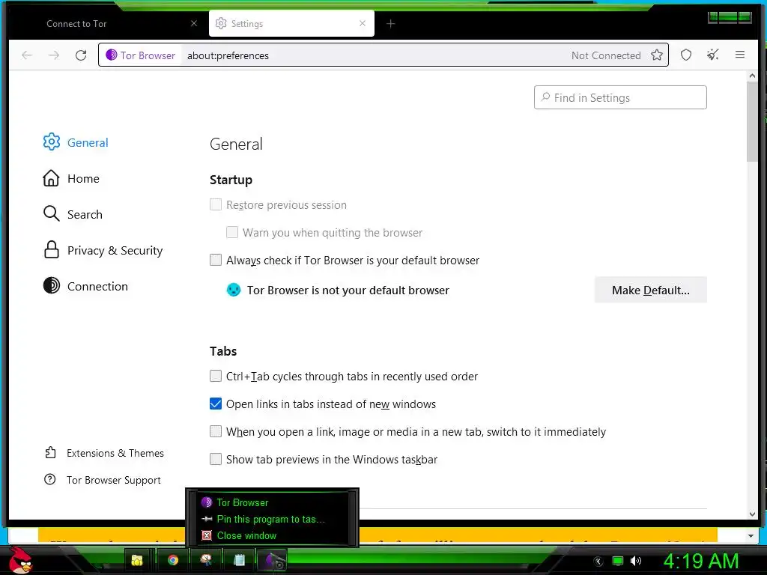Toggle Warn you when quitting the browser
This screenshot has height=575, width=767.
point(232,232)
